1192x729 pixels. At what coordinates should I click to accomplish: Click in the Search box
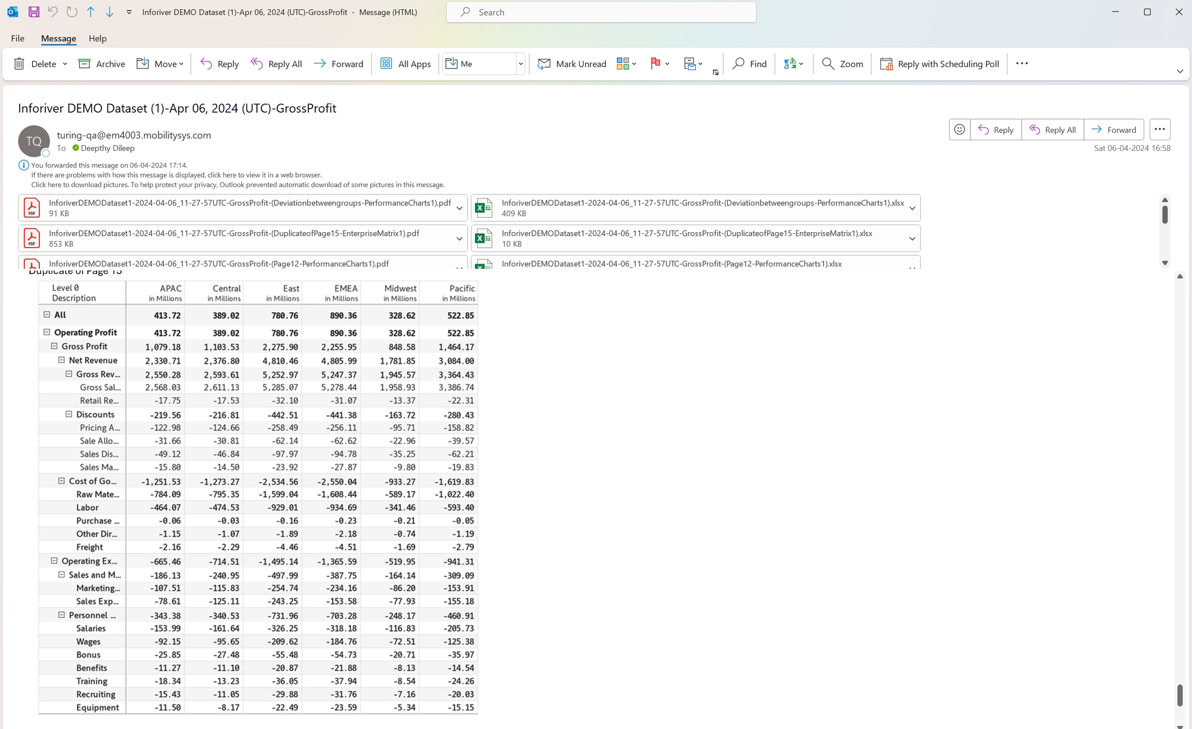point(600,12)
